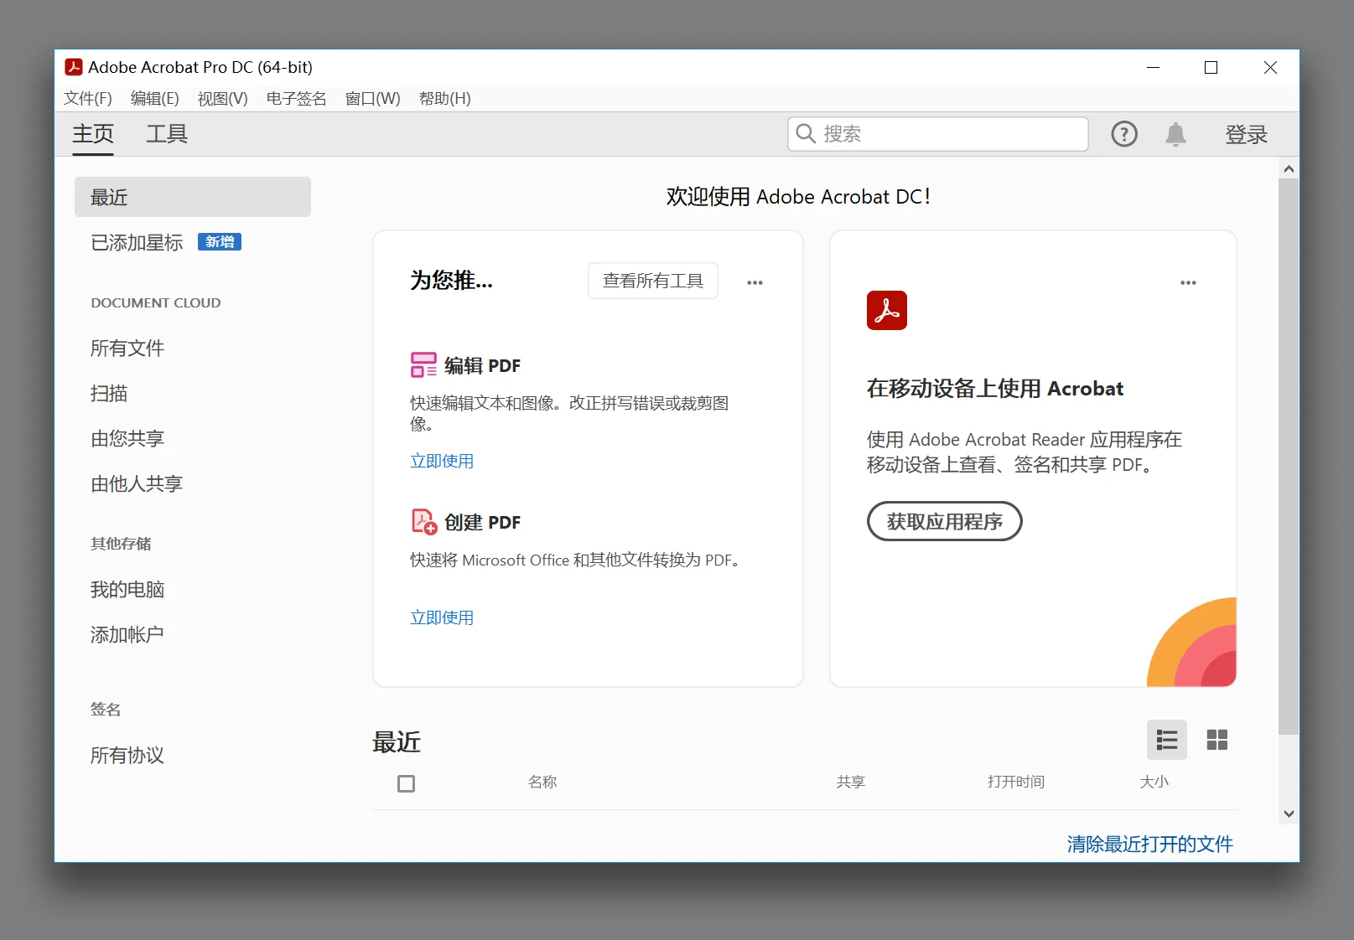Click the help question mark icon
The width and height of the screenshot is (1354, 940).
click(x=1123, y=134)
